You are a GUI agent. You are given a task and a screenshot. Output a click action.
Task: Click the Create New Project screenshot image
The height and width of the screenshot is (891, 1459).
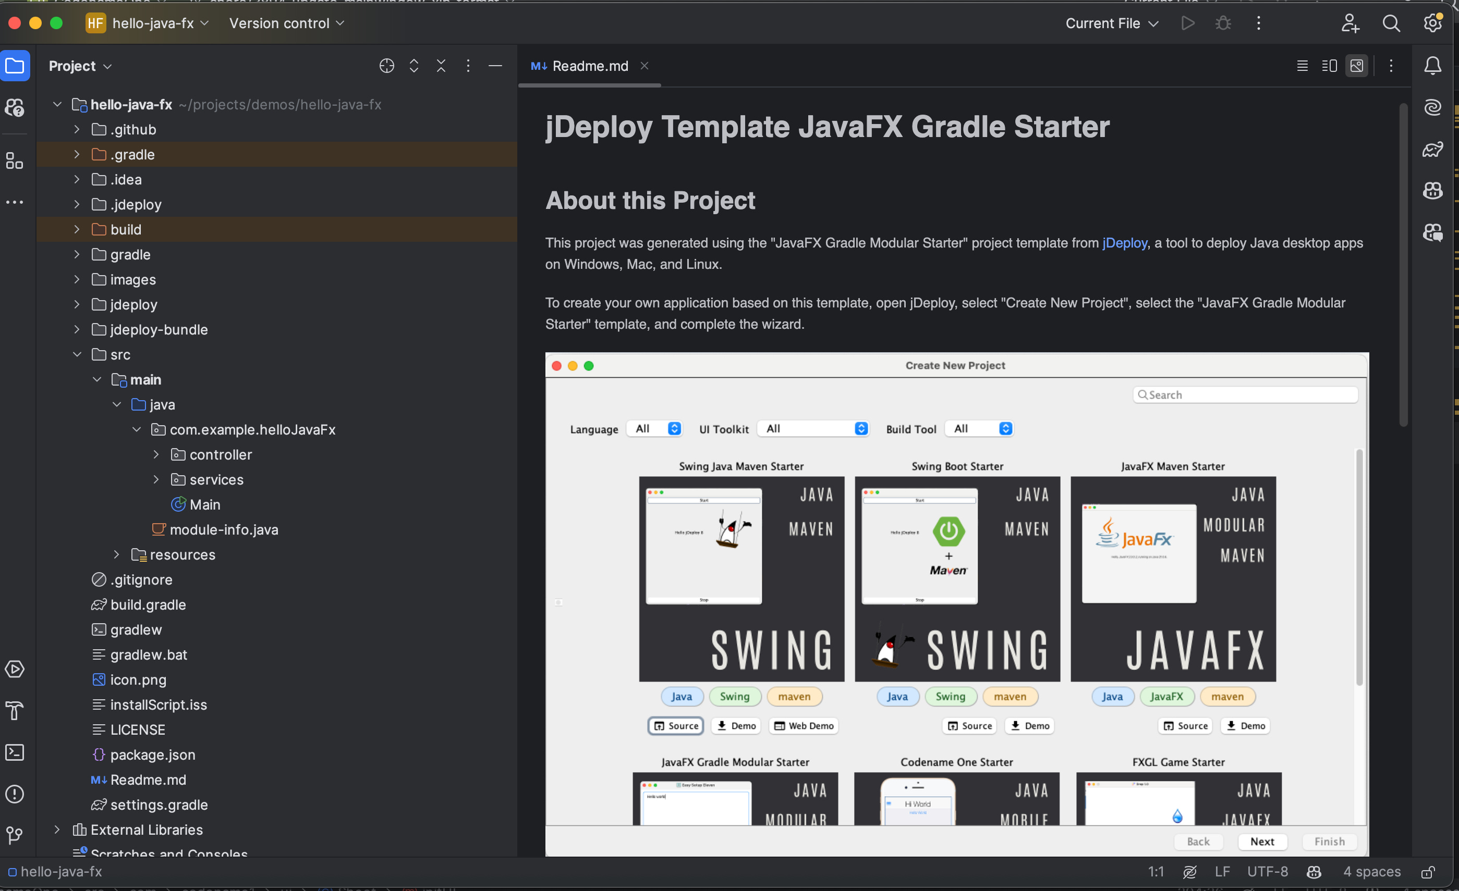(x=956, y=604)
